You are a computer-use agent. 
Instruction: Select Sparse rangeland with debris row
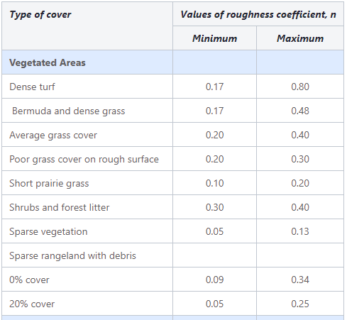(173, 255)
